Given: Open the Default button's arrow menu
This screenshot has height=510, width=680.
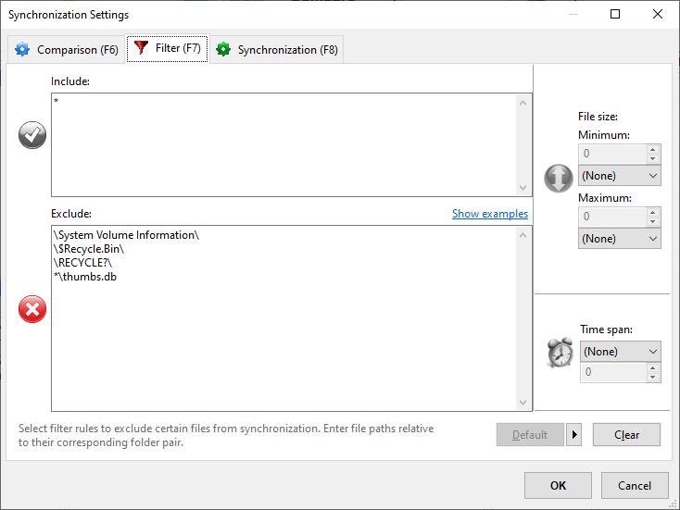Looking at the screenshot, I should pos(573,435).
